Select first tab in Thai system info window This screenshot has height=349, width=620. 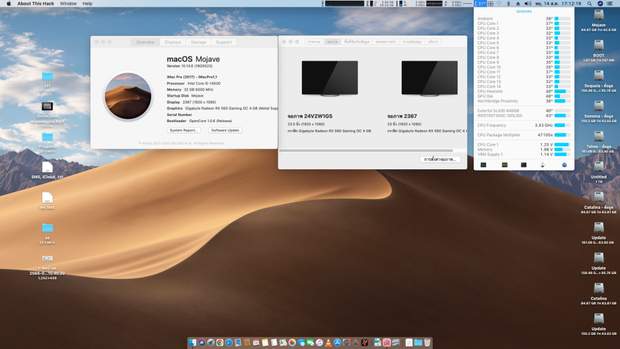[x=314, y=42]
